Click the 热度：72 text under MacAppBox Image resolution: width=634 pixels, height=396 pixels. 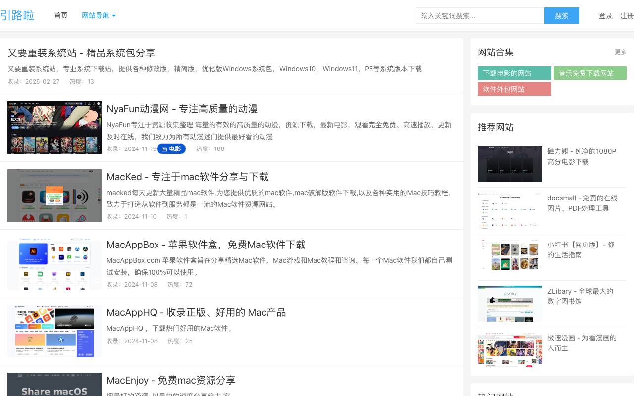point(180,285)
